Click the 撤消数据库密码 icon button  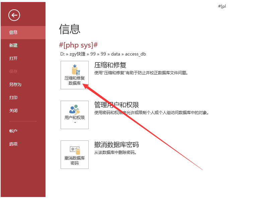74,155
